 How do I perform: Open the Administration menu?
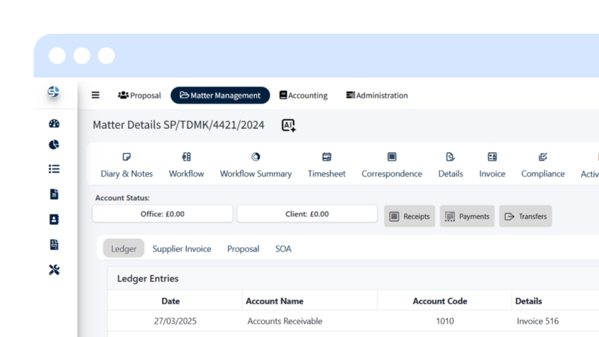(x=377, y=95)
